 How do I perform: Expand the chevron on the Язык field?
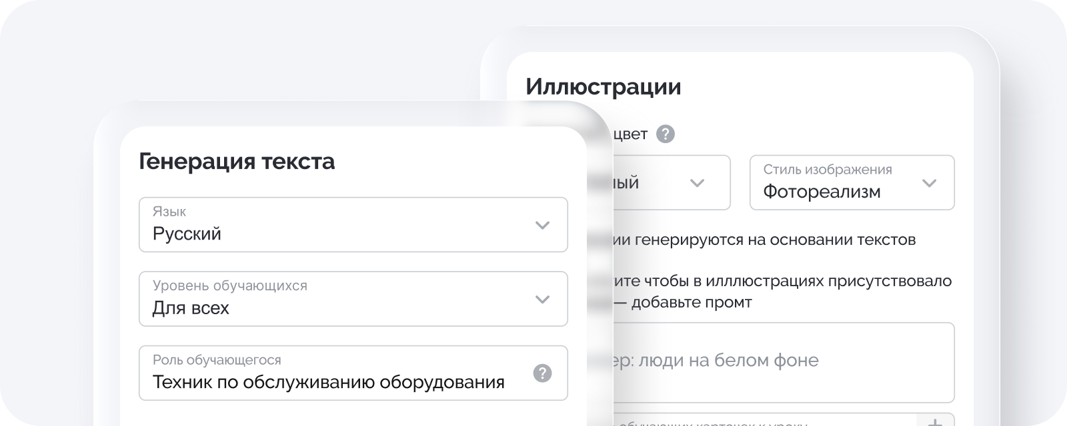(542, 225)
